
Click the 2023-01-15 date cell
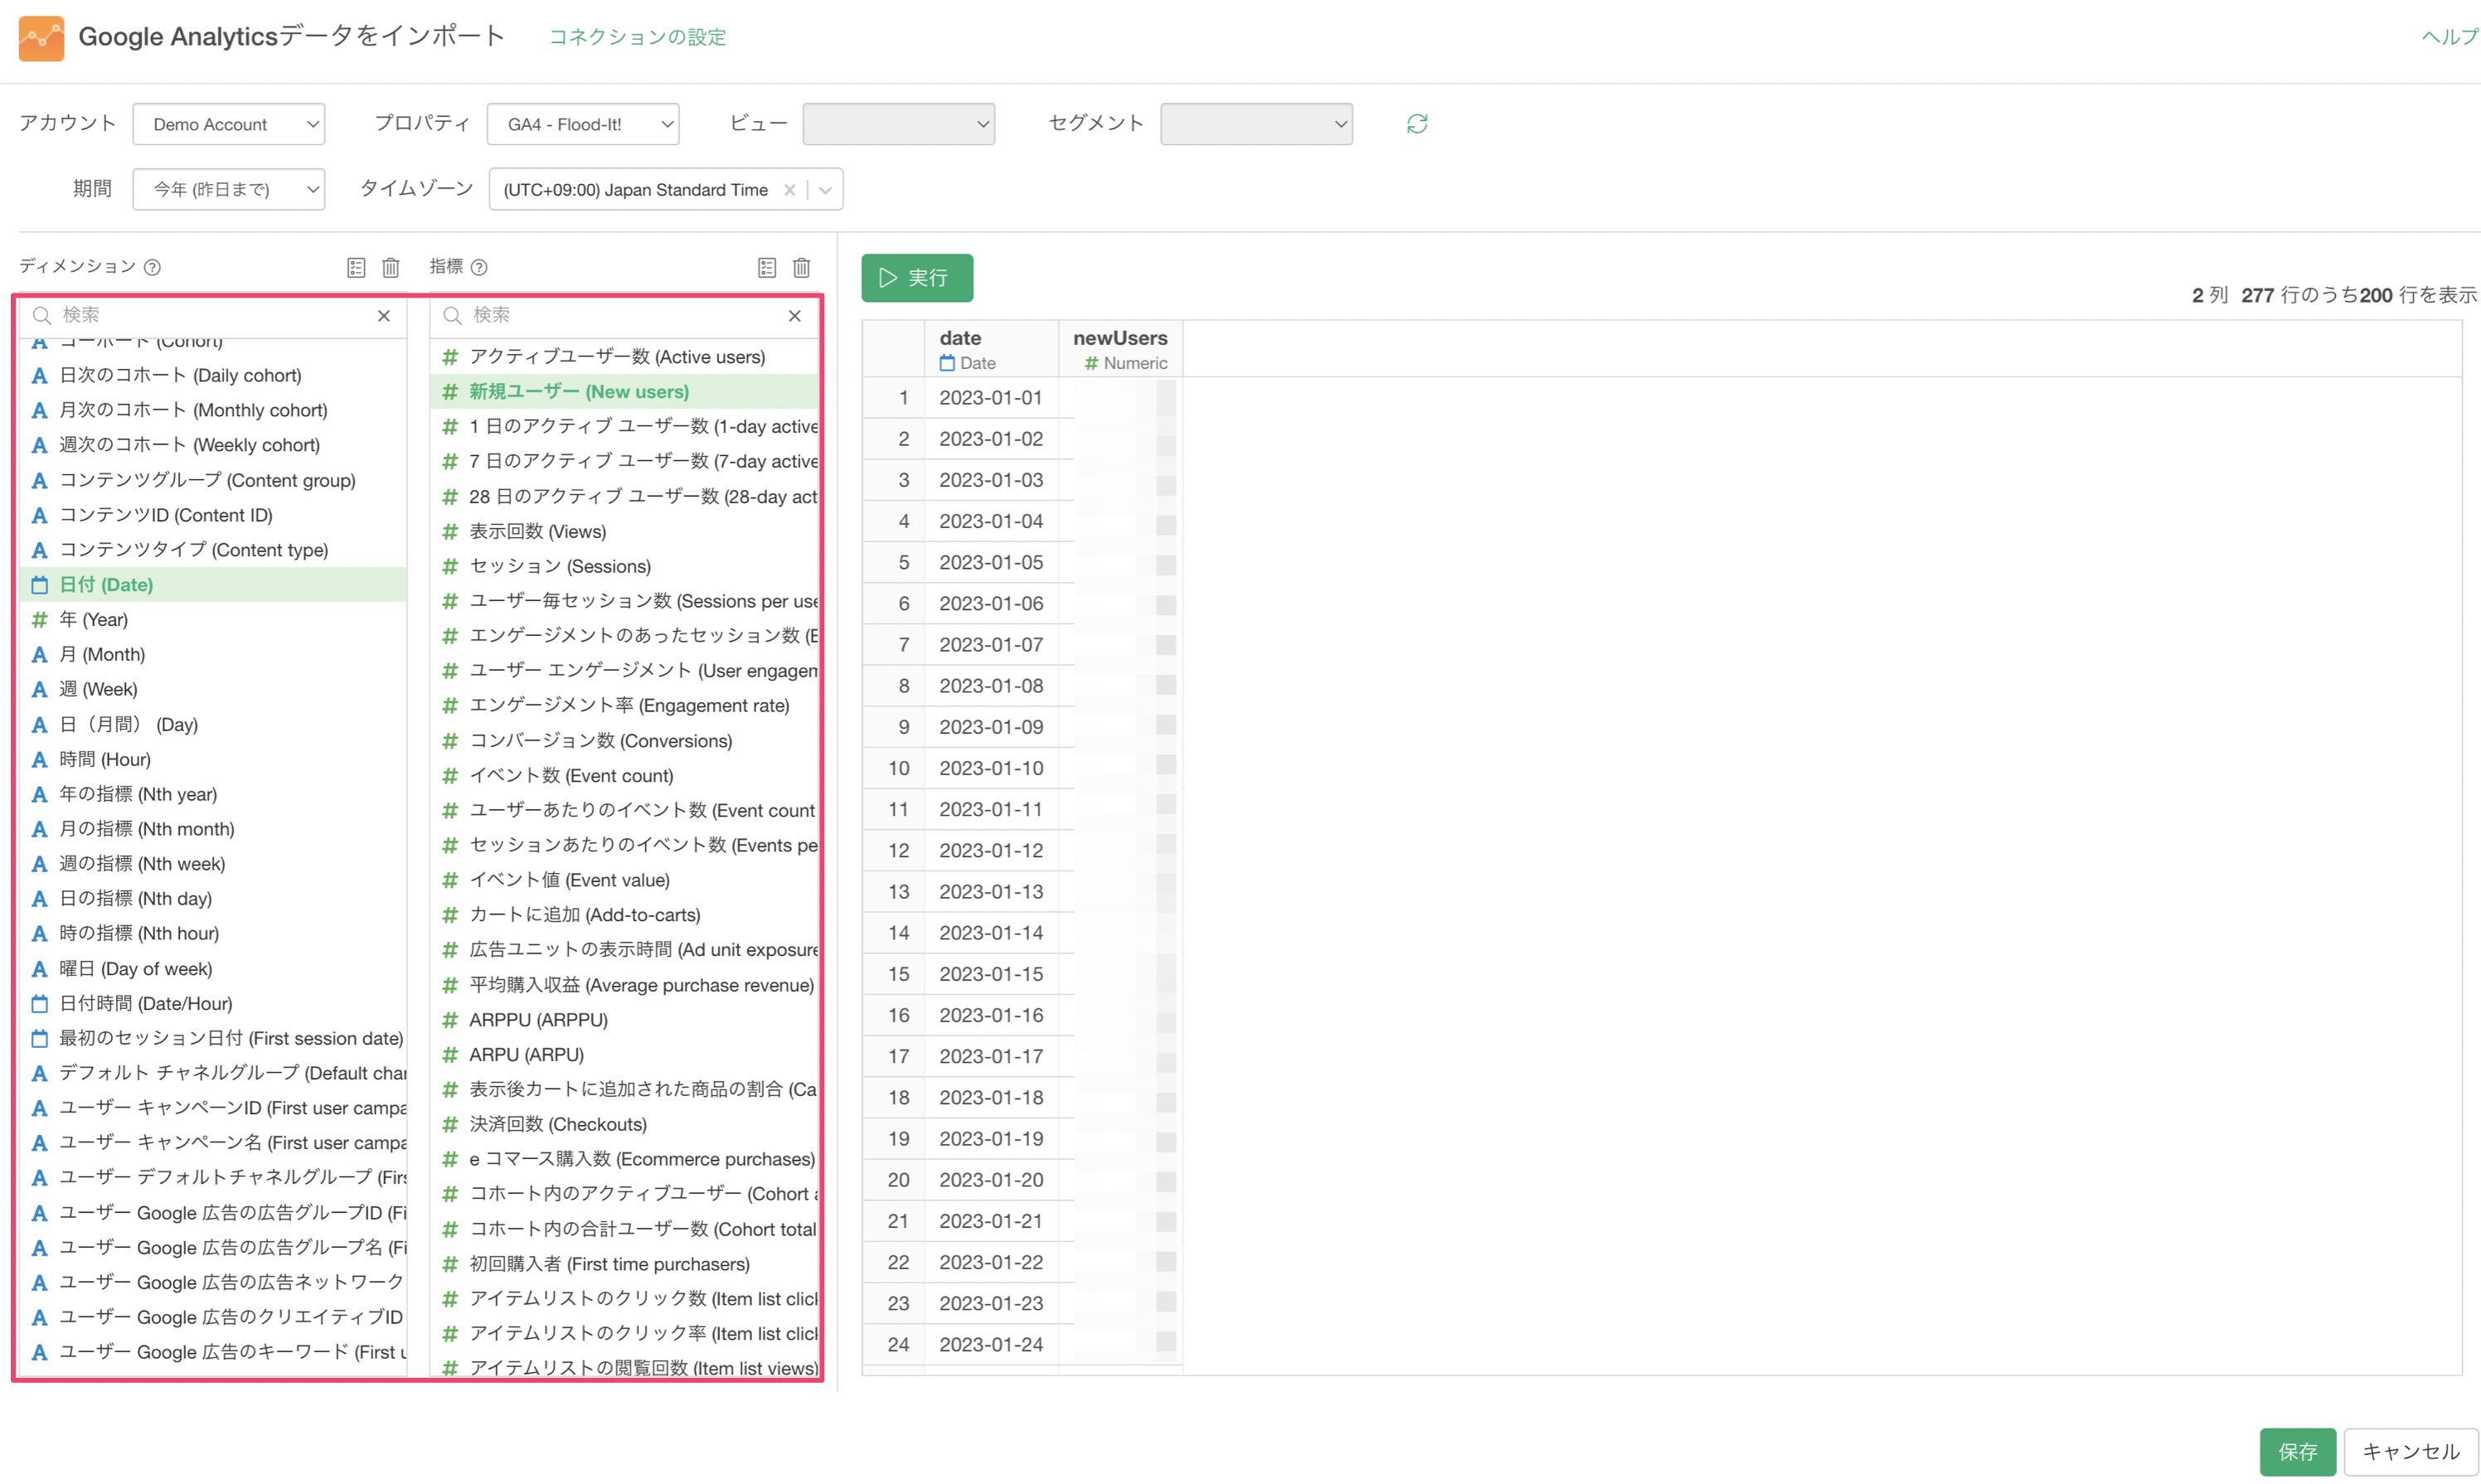(991, 975)
